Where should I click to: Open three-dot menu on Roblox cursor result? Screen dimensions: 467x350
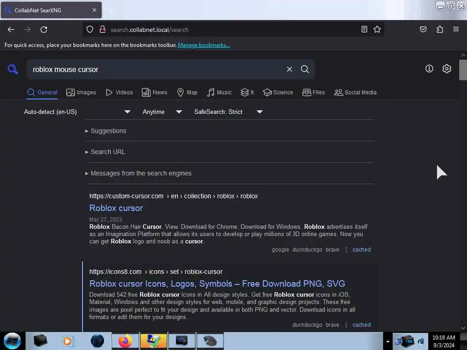346,250
